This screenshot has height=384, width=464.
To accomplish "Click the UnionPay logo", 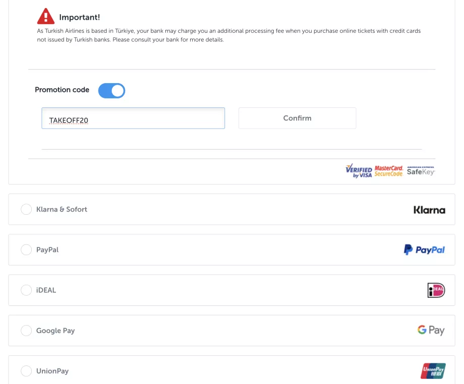I will [433, 370].
